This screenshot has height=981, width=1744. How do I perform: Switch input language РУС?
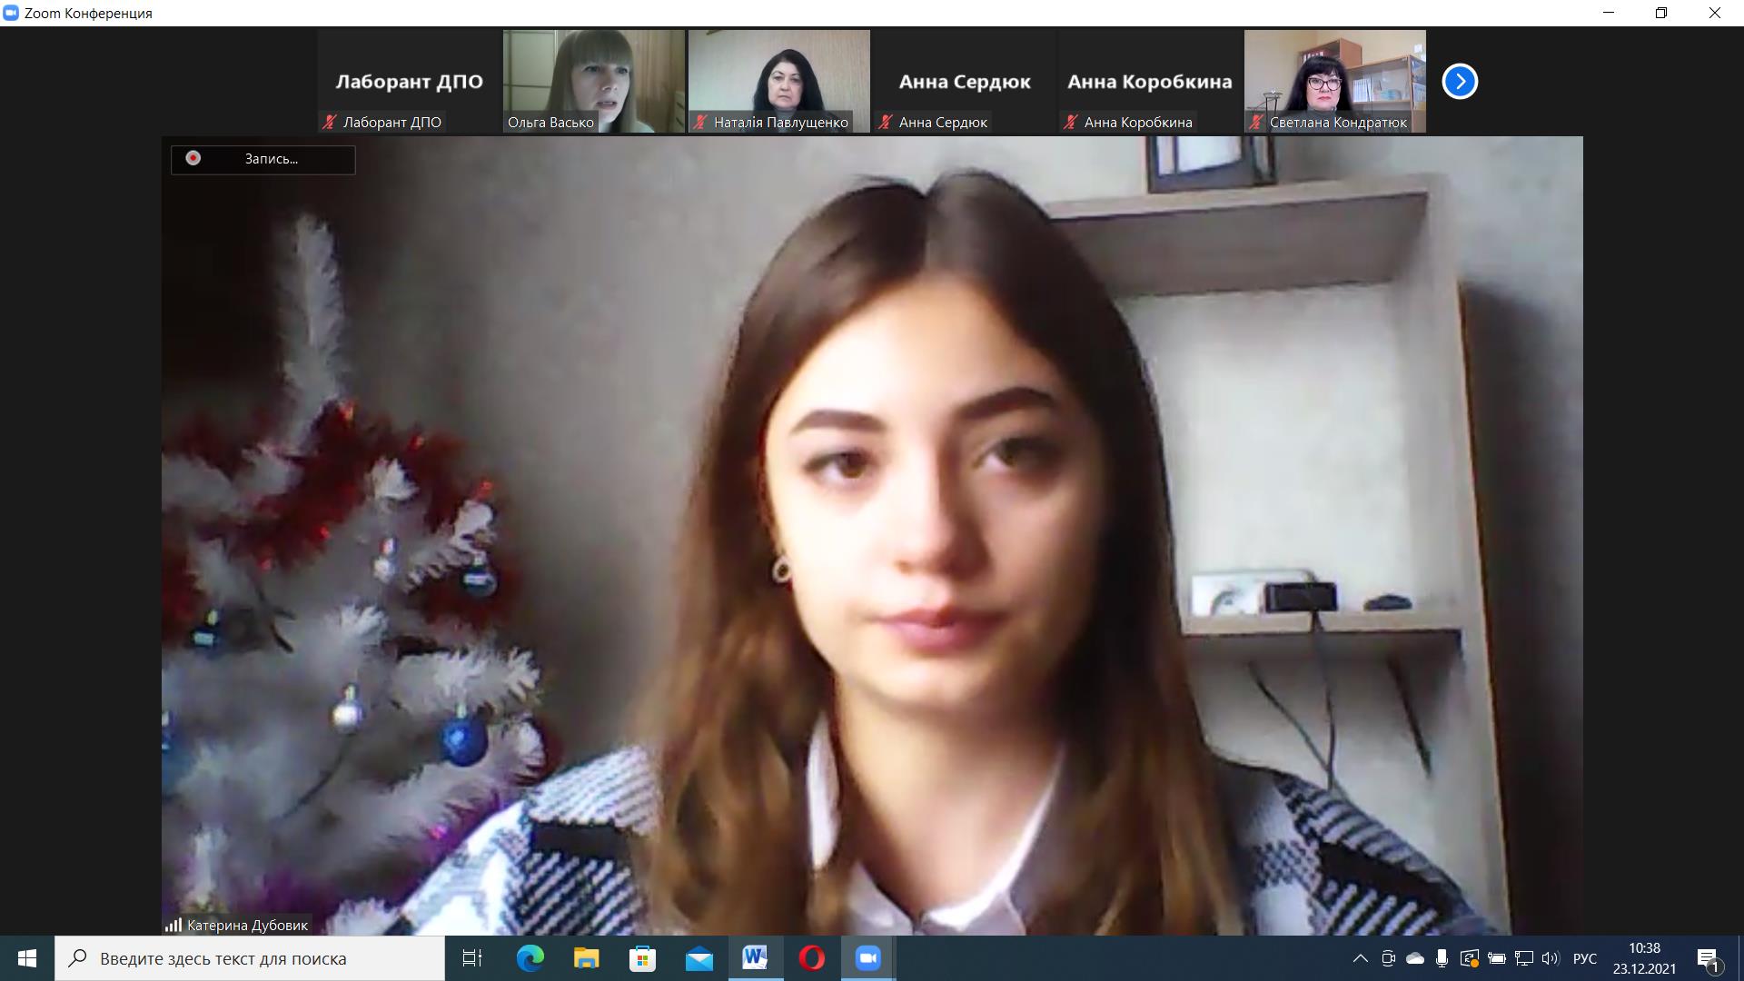click(1585, 958)
